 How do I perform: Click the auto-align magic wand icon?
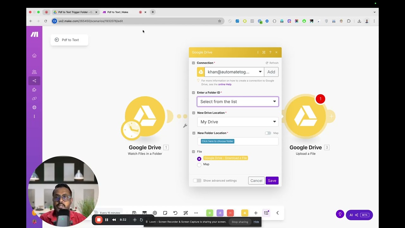tap(186, 213)
